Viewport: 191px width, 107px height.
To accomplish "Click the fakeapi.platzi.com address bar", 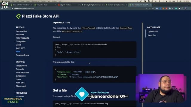I will [78, 9].
